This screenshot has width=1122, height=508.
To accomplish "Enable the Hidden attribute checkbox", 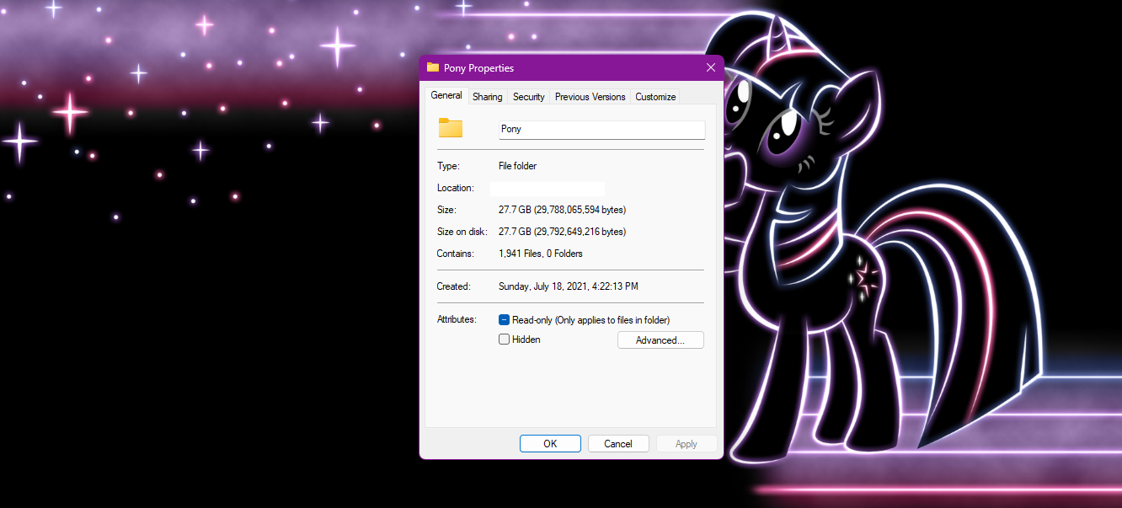I will pos(505,340).
